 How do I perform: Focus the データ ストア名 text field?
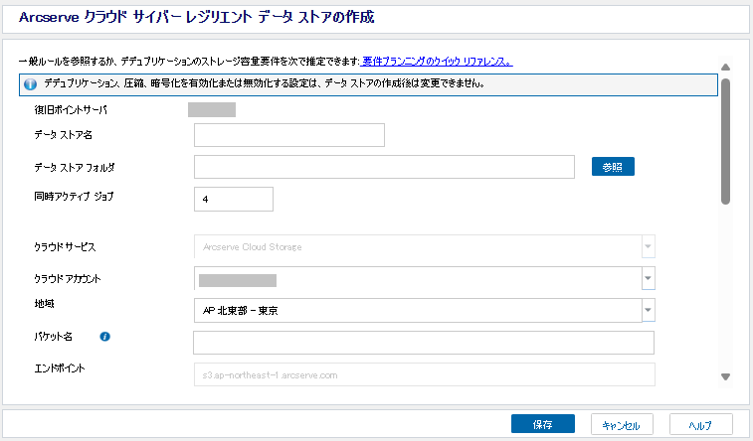(x=288, y=135)
